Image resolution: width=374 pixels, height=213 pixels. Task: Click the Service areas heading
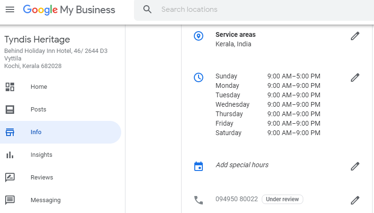click(235, 34)
